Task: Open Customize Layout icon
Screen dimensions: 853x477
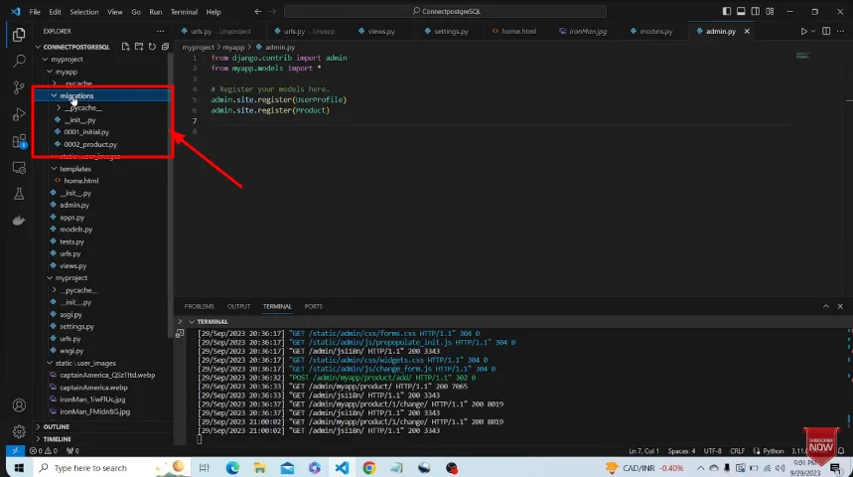Action: click(770, 12)
